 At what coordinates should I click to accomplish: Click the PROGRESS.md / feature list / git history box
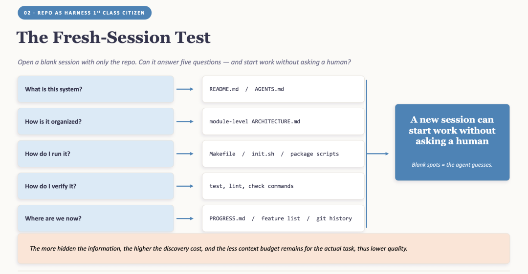click(283, 218)
